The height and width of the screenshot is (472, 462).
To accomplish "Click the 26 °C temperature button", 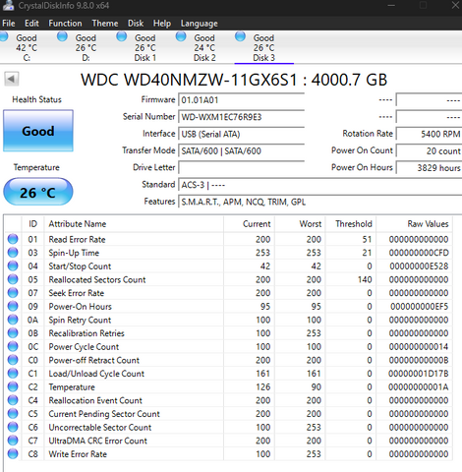I will (38, 192).
